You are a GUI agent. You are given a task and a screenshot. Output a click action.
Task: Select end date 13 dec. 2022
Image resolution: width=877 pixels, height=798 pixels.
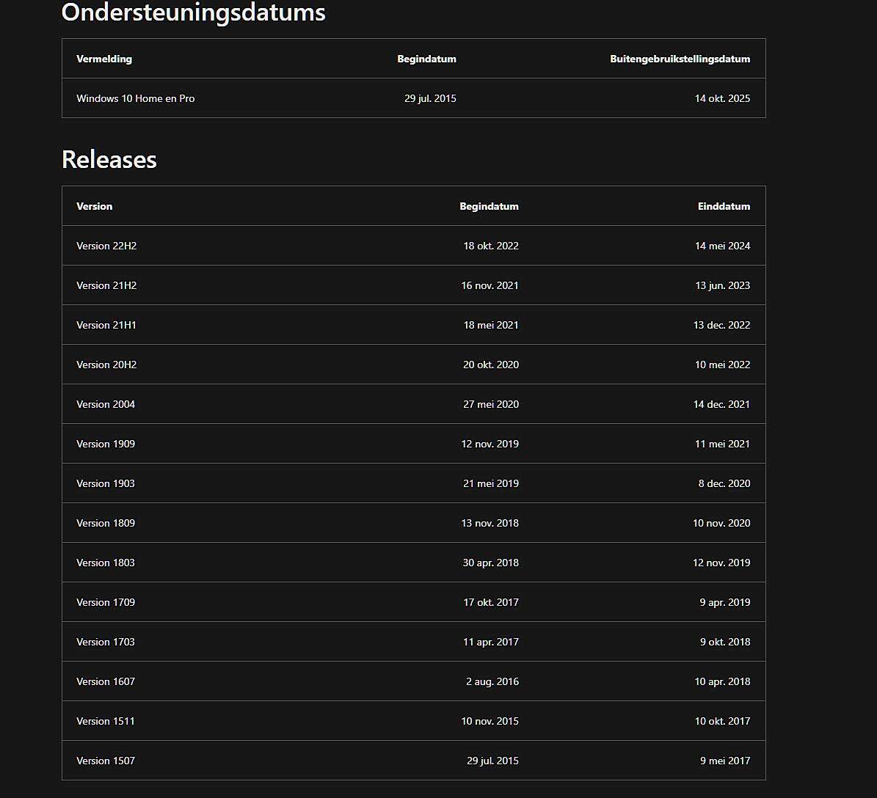click(721, 325)
